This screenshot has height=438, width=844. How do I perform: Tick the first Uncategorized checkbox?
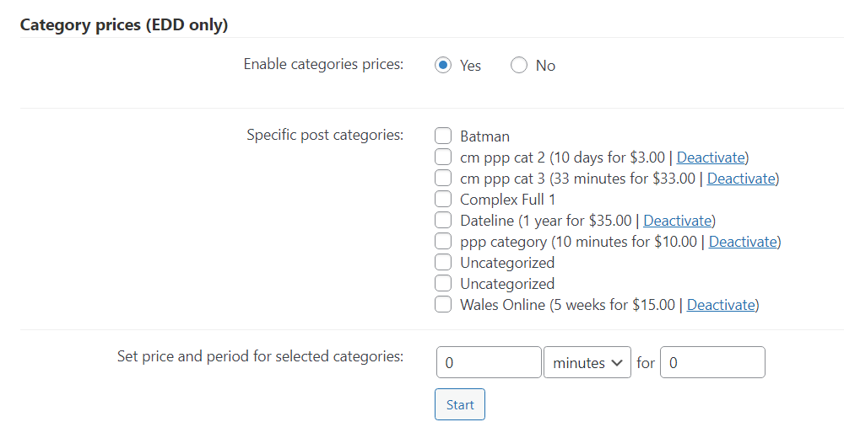pyautogui.click(x=443, y=262)
